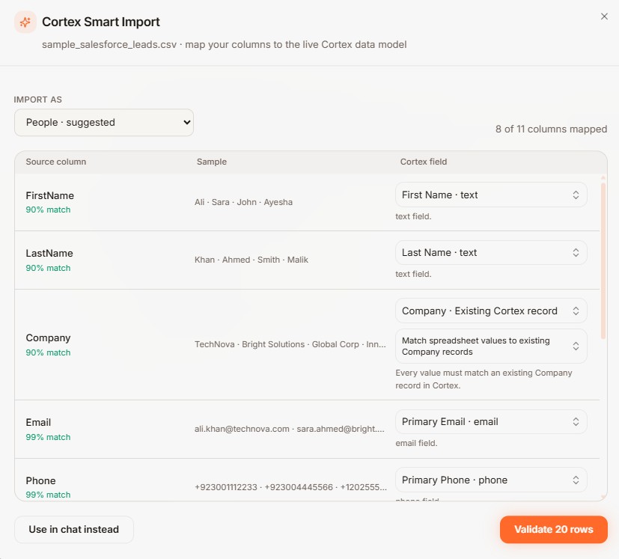619x559 pixels.
Task: Open the Import As People dropdown
Action: click(x=104, y=123)
